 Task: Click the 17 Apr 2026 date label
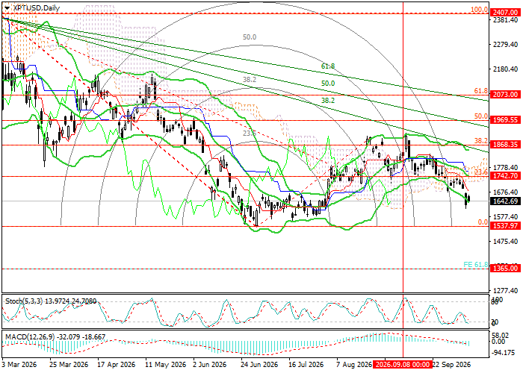(x=117, y=365)
